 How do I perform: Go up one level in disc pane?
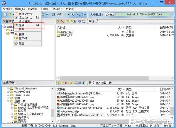coord(58,21)
